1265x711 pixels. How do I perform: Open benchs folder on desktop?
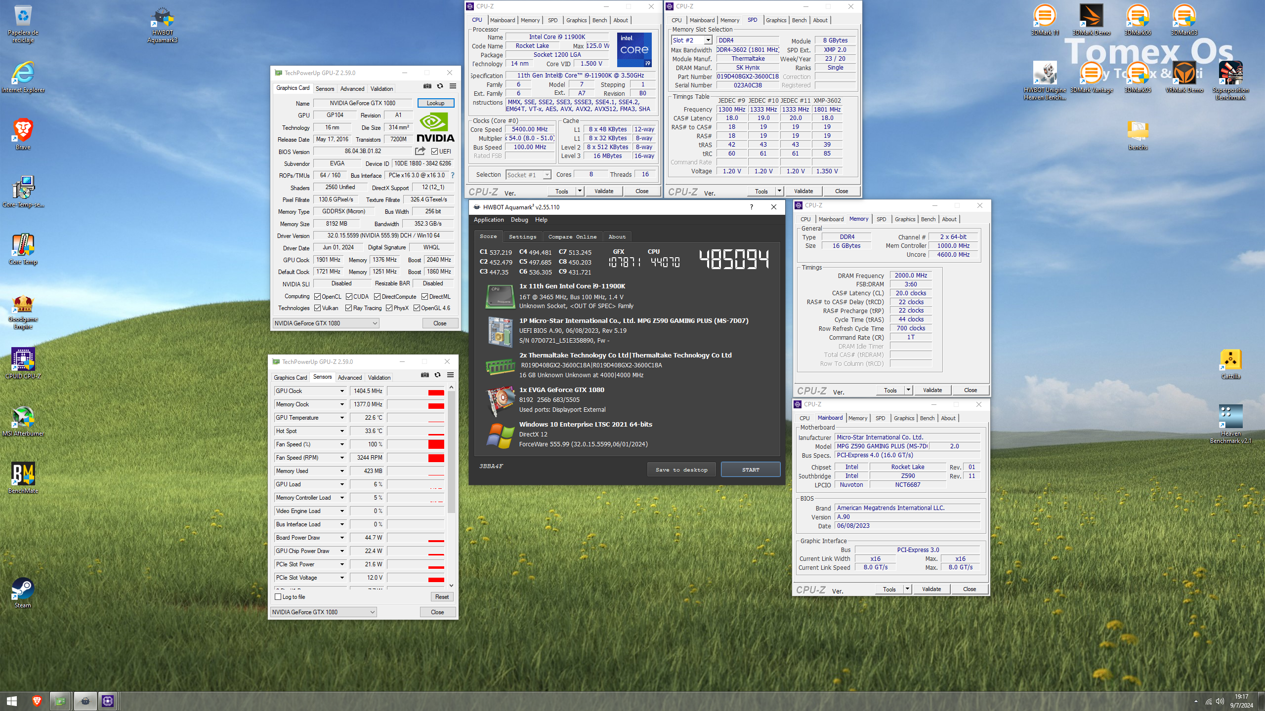1138,135
